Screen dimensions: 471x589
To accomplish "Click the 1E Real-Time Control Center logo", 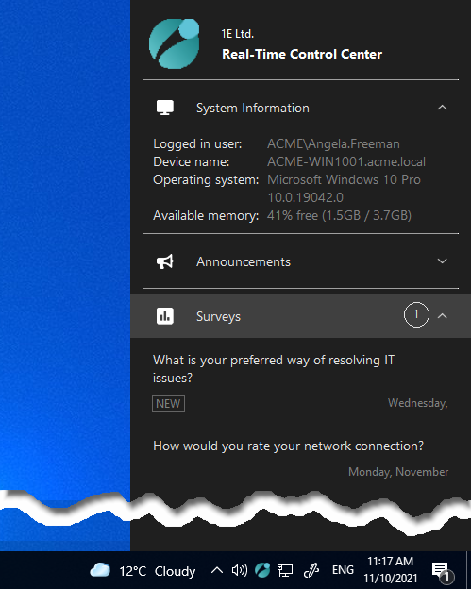I will click(x=175, y=43).
